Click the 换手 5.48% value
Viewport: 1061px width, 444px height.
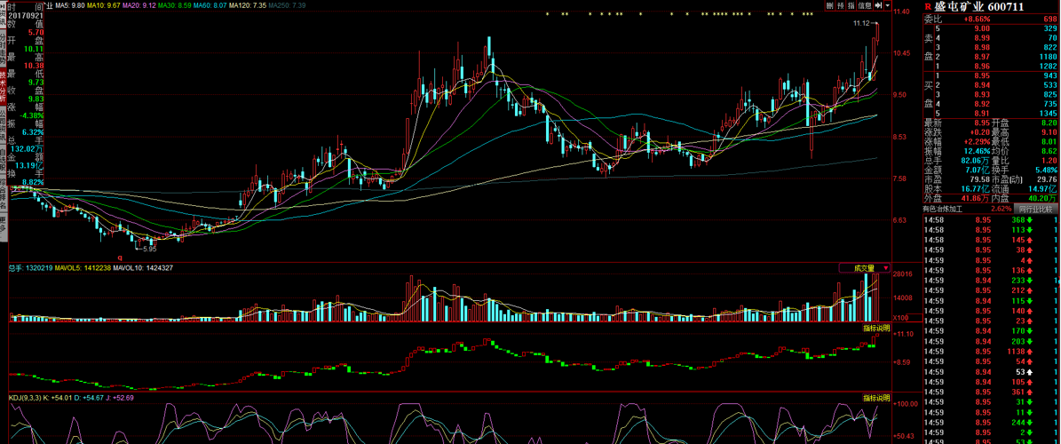click(1045, 170)
